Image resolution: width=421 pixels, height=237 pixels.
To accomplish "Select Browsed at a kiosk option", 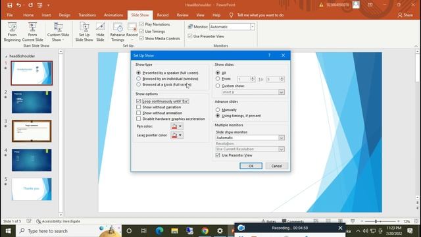I will (139, 85).
